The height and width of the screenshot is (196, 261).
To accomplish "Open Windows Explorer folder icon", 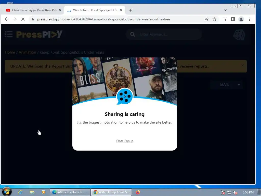I will tap(32, 192).
